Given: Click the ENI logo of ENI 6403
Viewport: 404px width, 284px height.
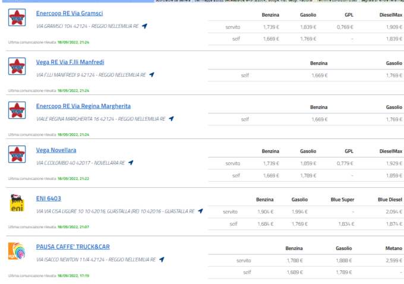Looking at the screenshot, I should coord(17,203).
